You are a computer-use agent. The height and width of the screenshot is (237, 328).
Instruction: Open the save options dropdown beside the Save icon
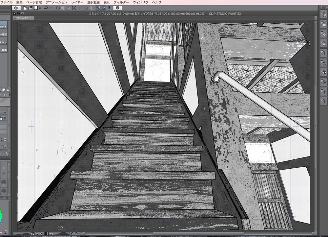(39, 8)
